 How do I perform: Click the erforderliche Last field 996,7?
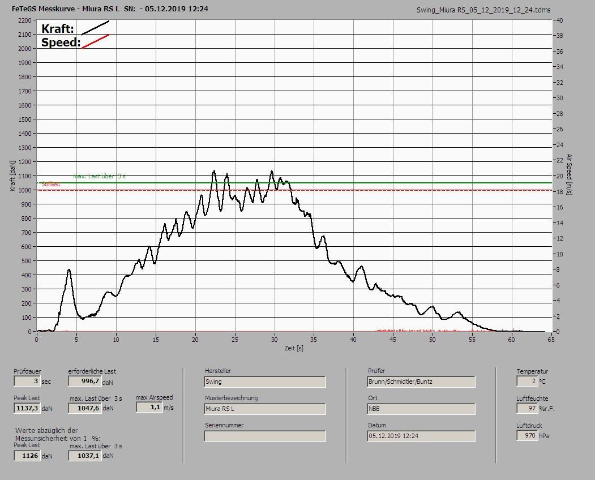[x=84, y=381]
